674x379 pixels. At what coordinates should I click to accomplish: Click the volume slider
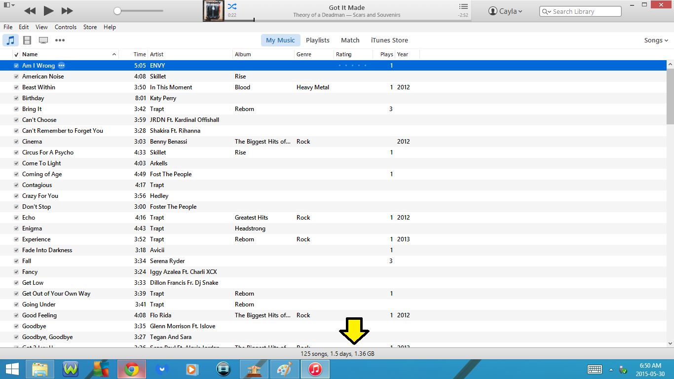click(x=139, y=11)
